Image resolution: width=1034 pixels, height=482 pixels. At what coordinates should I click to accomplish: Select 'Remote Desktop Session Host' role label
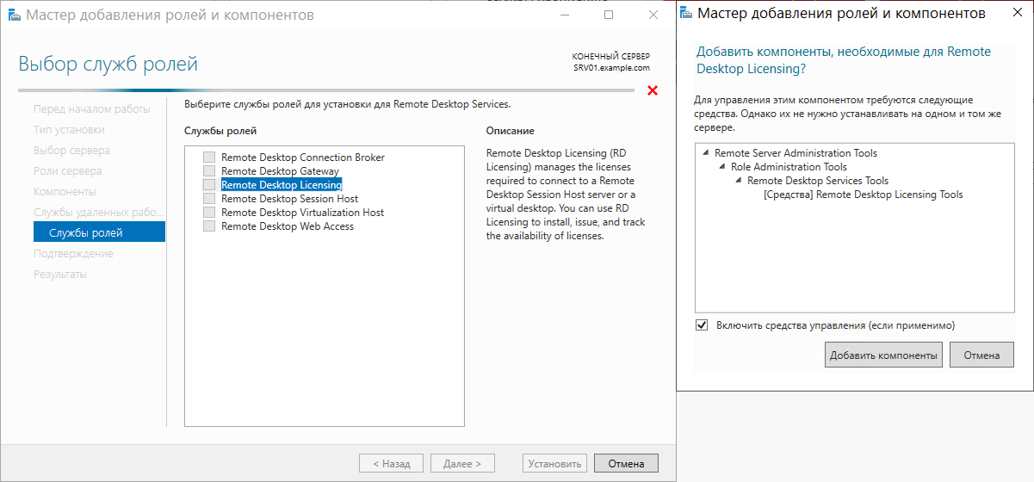(x=290, y=199)
